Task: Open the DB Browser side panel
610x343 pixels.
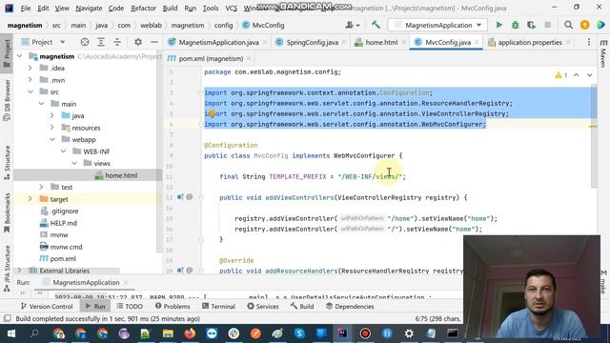Action: pos(7,99)
